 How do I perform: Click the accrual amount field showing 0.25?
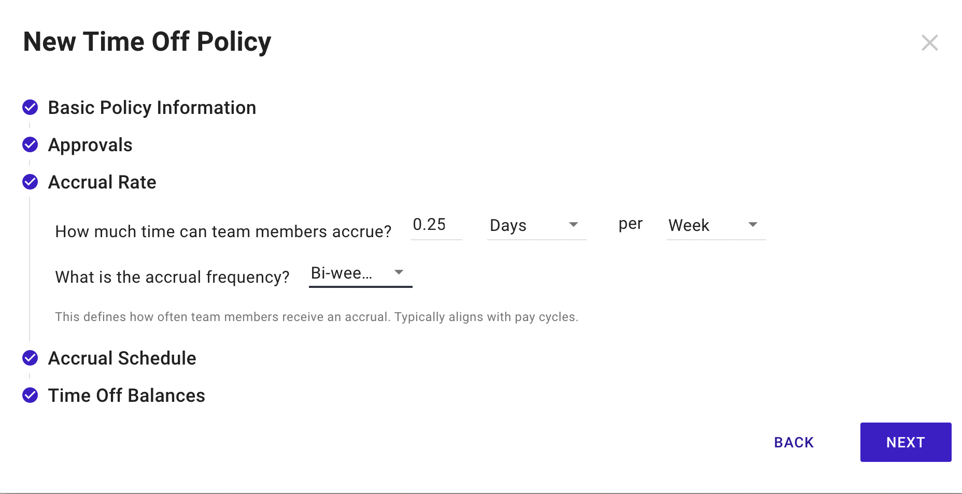coord(435,225)
